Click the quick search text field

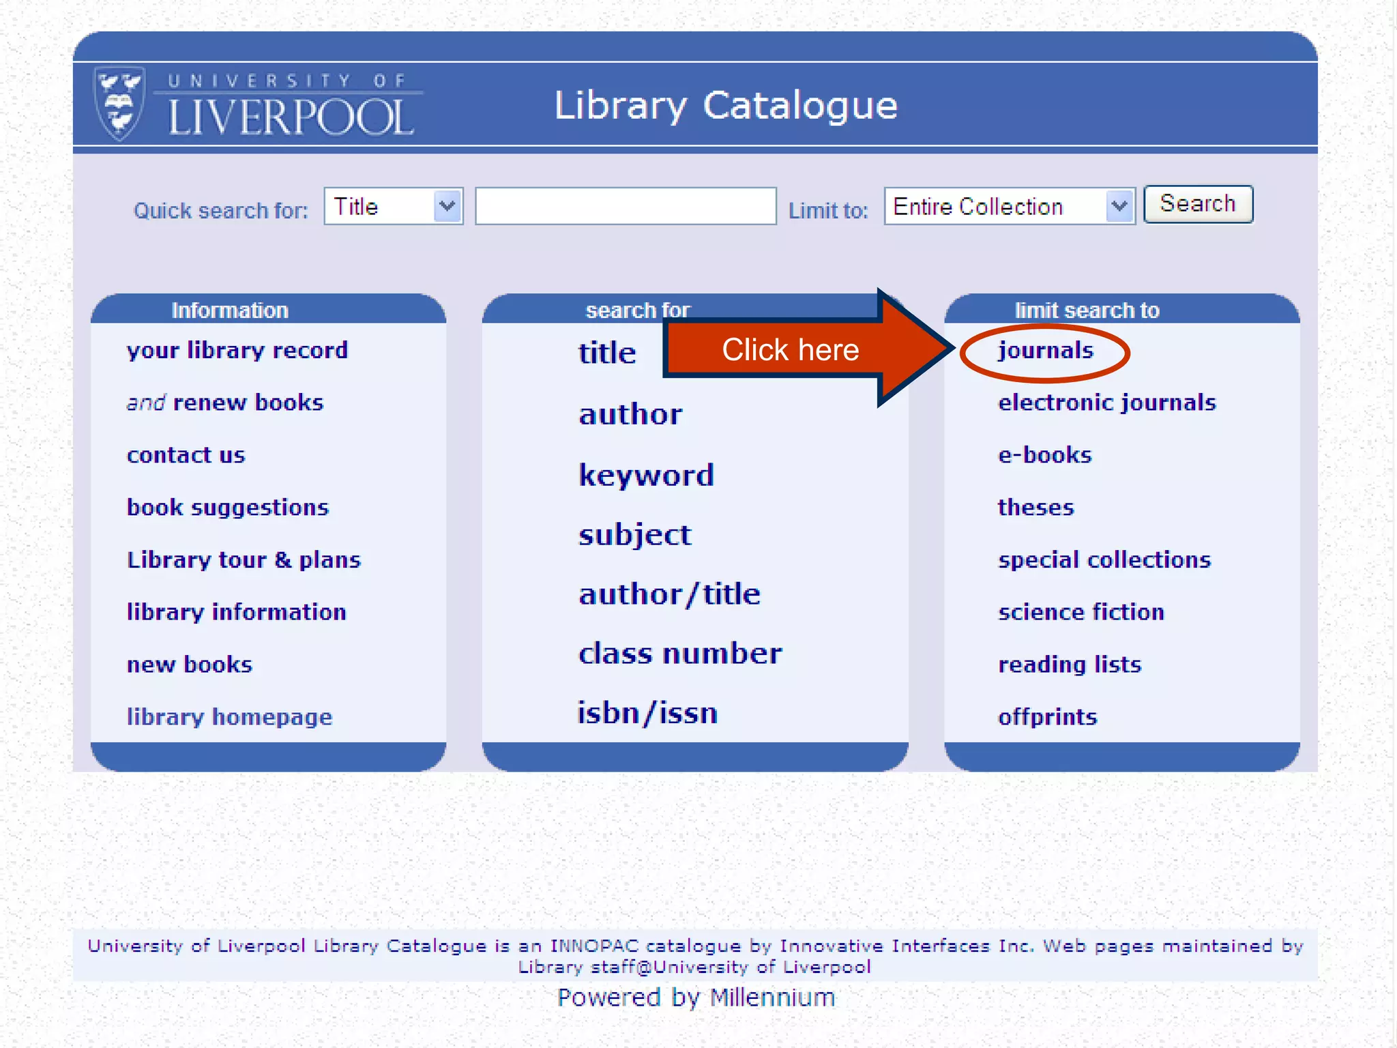(x=626, y=206)
